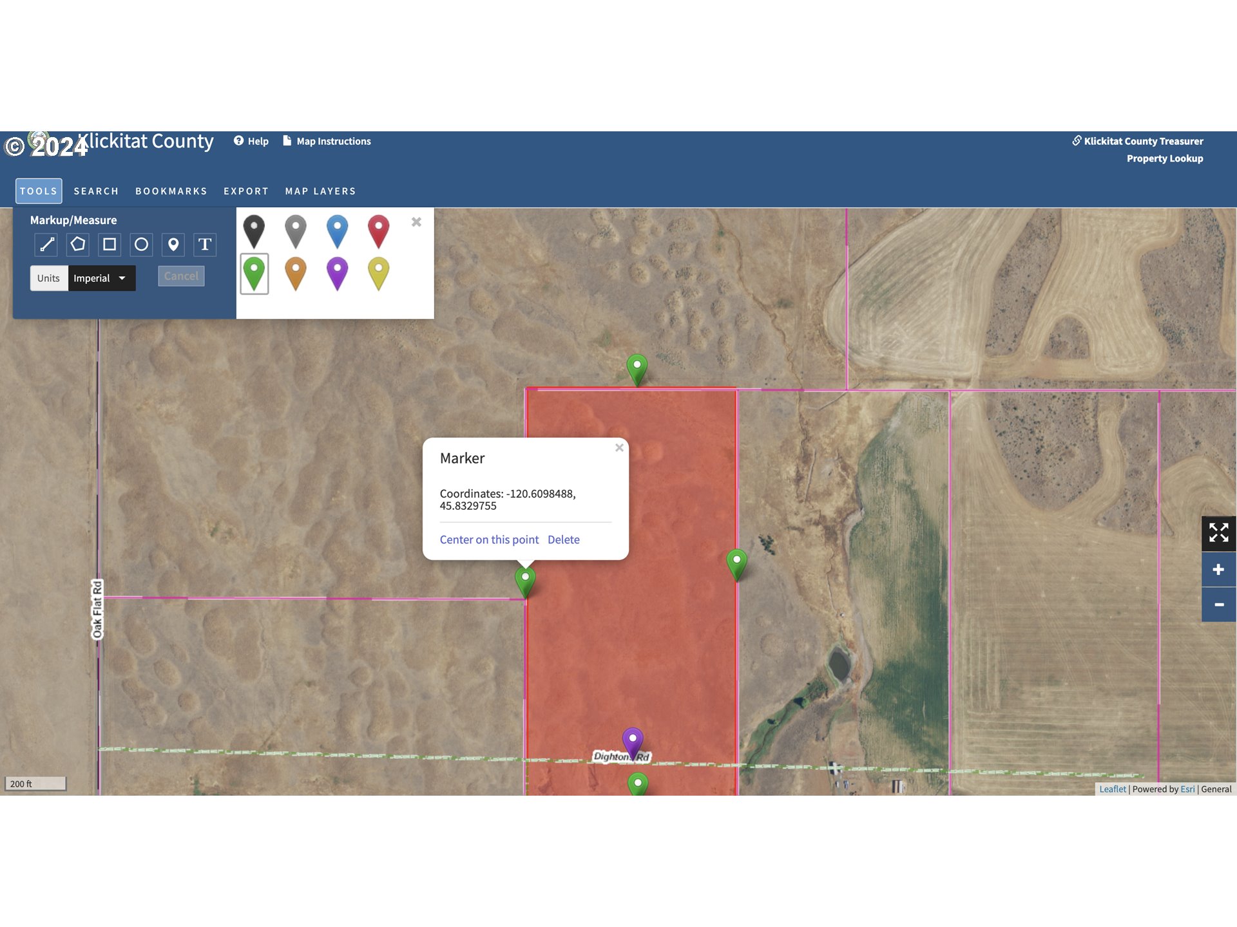Image resolution: width=1237 pixels, height=927 pixels.
Task: Select the rectangle draw tool
Action: pyautogui.click(x=110, y=245)
